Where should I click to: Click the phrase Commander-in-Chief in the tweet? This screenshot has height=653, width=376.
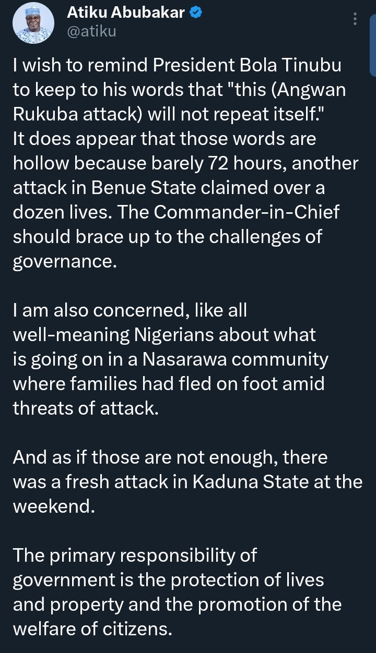point(277,212)
